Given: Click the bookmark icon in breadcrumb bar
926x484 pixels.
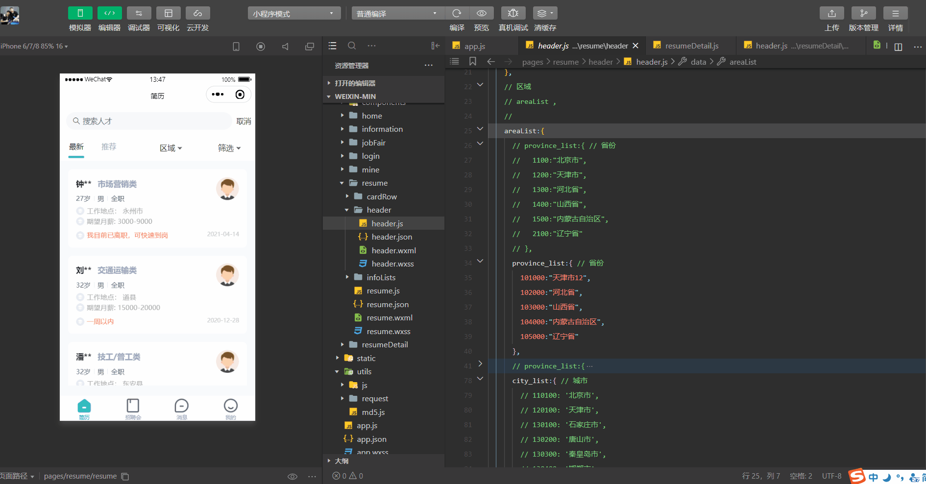Looking at the screenshot, I should pyautogui.click(x=473, y=61).
